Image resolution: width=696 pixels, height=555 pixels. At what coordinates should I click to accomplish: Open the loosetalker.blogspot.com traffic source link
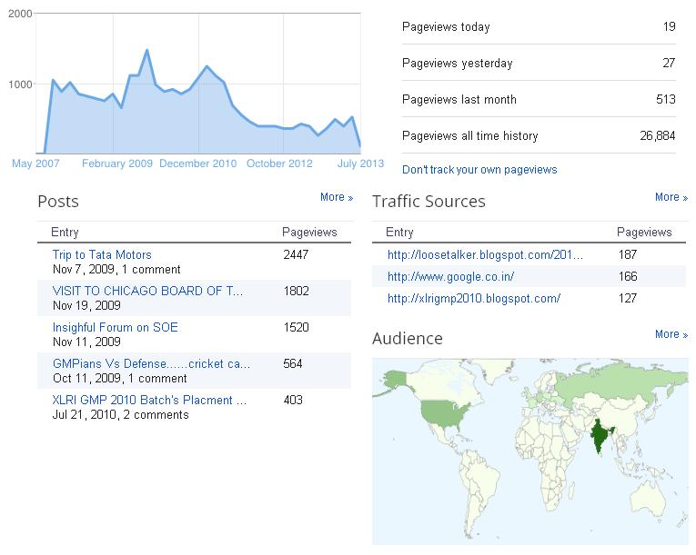485,254
